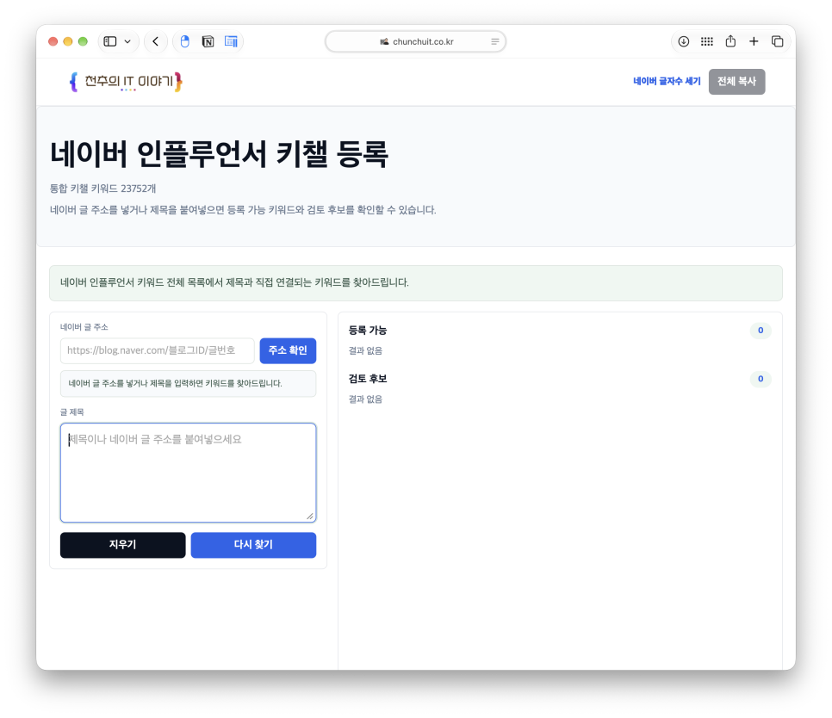The height and width of the screenshot is (718, 832).
Task: Click into the 글 제목 textarea
Action: point(188,473)
